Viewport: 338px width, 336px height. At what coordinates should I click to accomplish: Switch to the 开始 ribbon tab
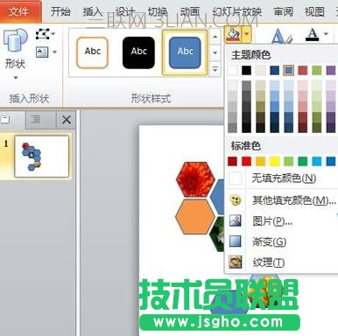[x=60, y=11]
